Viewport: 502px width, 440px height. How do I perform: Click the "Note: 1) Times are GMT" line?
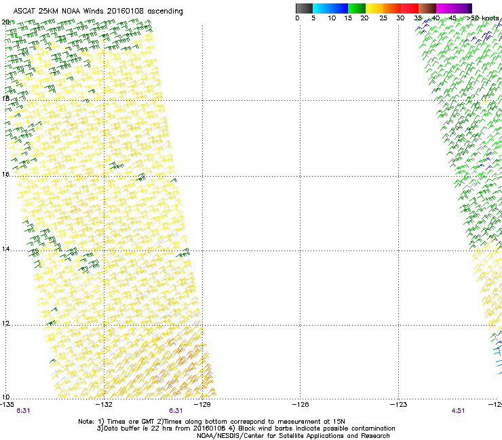[211, 422]
